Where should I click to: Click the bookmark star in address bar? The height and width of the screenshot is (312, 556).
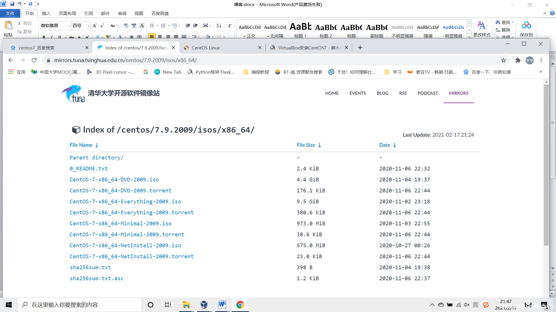[x=504, y=60]
